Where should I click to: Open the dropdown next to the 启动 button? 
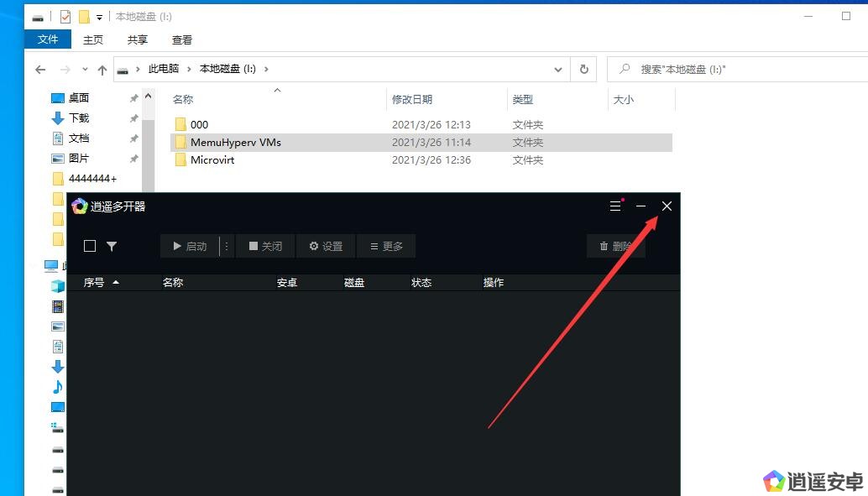227,246
